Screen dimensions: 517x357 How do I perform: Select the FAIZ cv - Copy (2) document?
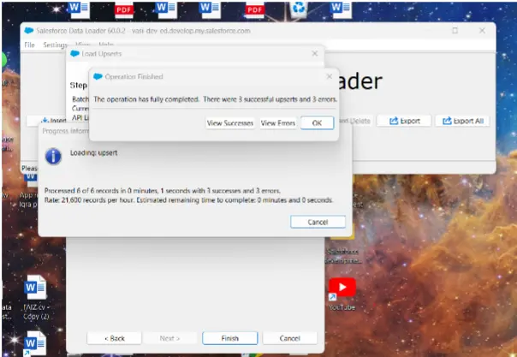click(36, 297)
